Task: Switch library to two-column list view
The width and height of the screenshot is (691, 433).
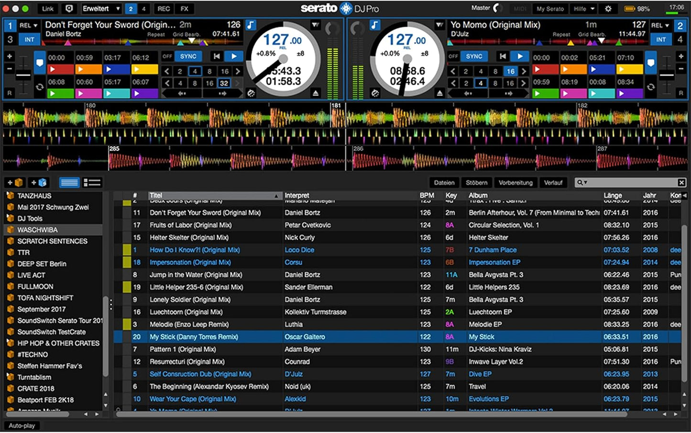Action: tap(92, 182)
